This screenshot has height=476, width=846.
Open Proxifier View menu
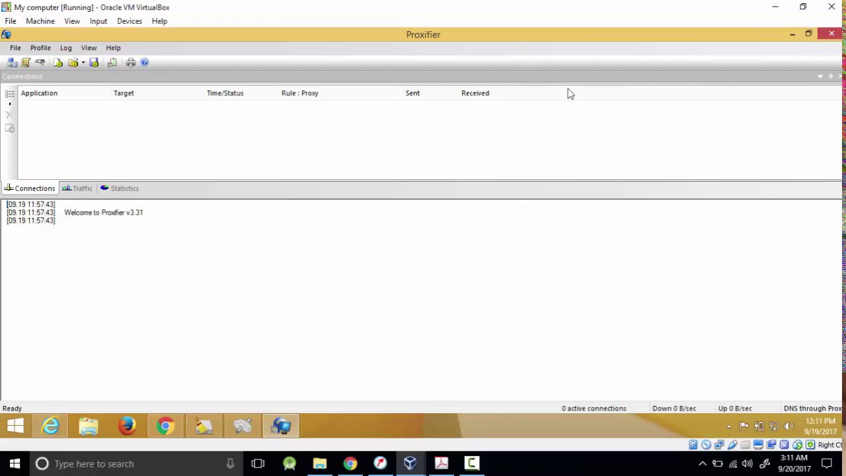[89, 48]
